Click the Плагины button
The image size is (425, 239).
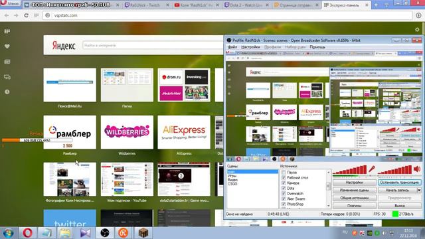pos(354,206)
